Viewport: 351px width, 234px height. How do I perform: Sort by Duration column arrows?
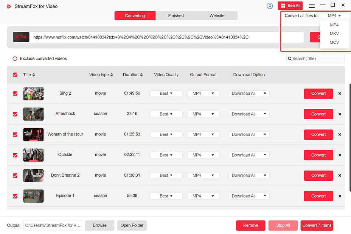[141, 75]
